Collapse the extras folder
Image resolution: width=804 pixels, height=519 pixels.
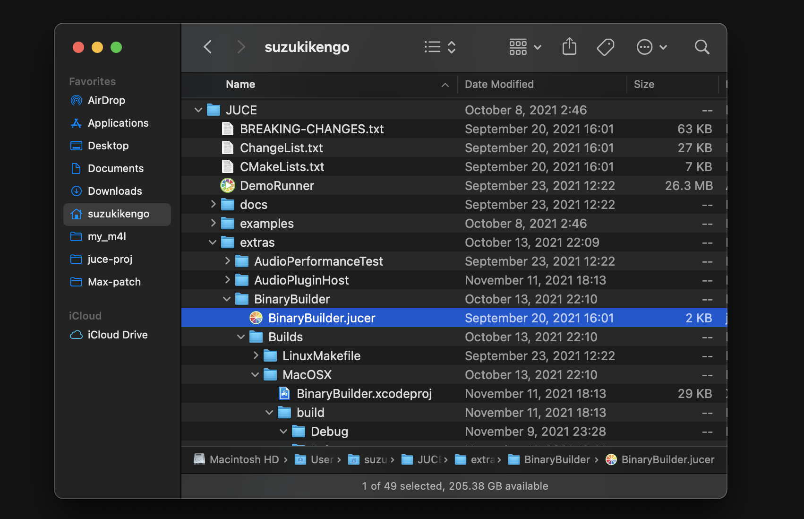[213, 242]
